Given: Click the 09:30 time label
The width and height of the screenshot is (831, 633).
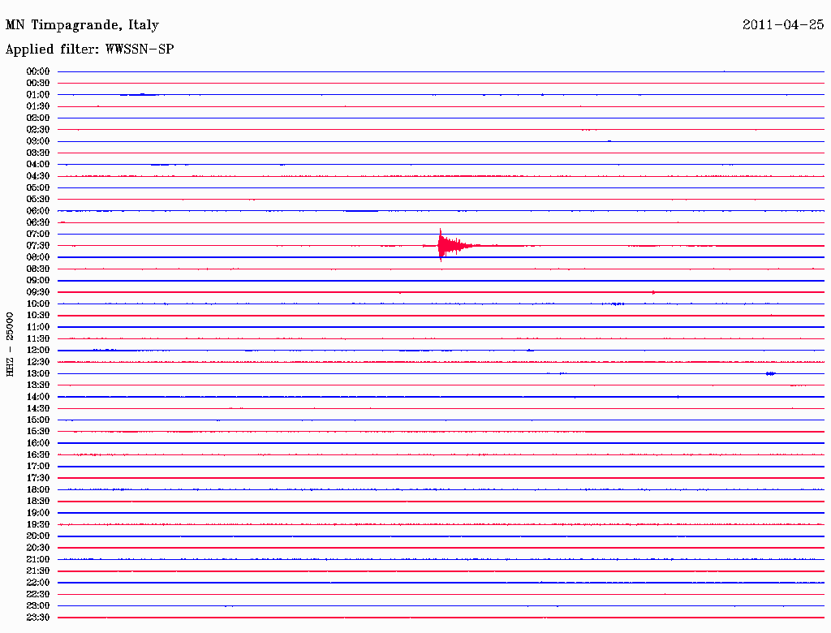Looking at the screenshot, I should point(38,292).
